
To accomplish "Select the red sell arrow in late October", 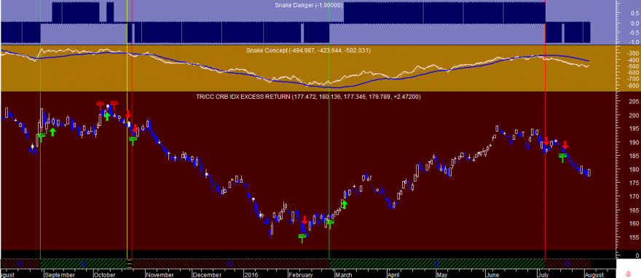I will click(135, 129).
